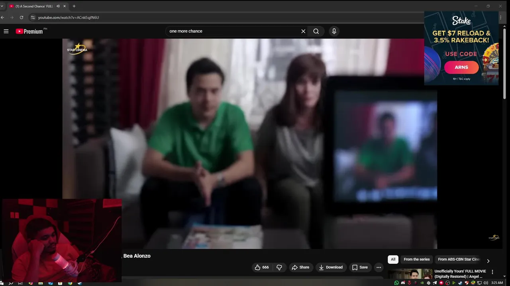This screenshot has width=510, height=286.
Task: Open SteelSeries tray icon
Action: [429, 283]
